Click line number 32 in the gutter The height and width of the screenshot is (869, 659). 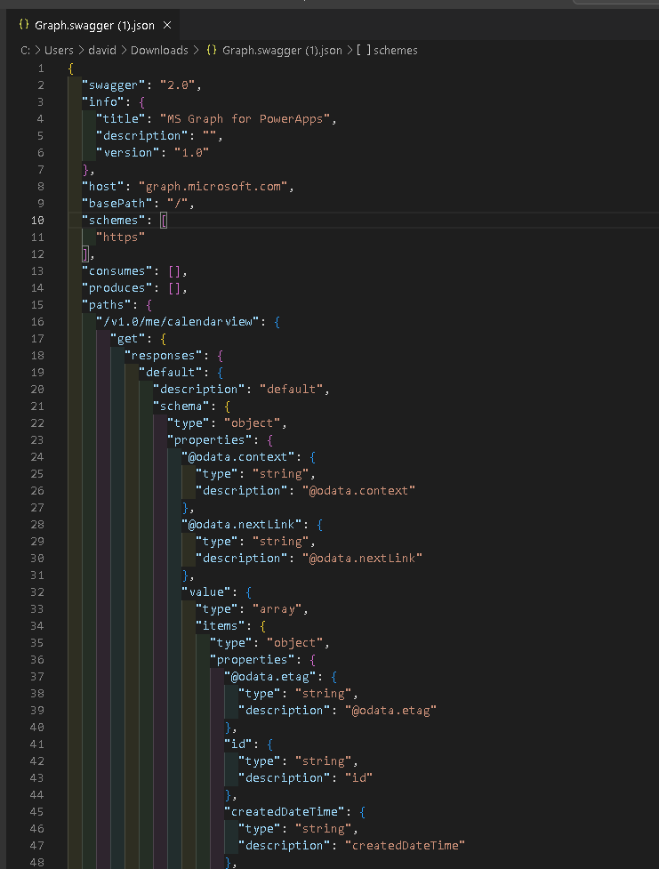[x=37, y=592]
